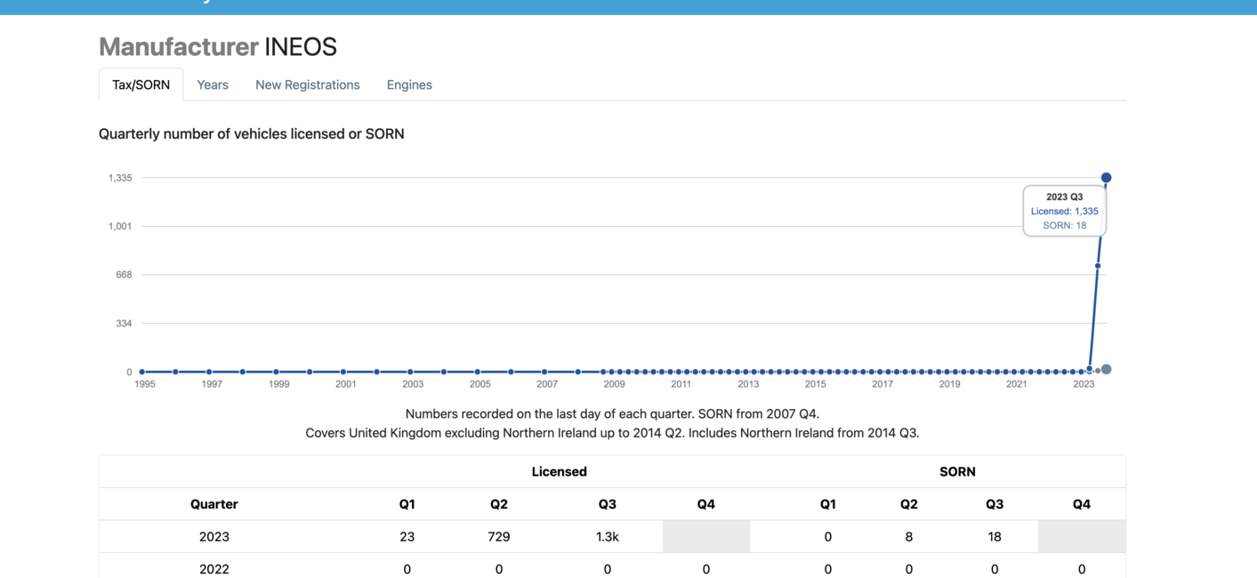Click the 2023 Q2 SORN value 8

[908, 536]
